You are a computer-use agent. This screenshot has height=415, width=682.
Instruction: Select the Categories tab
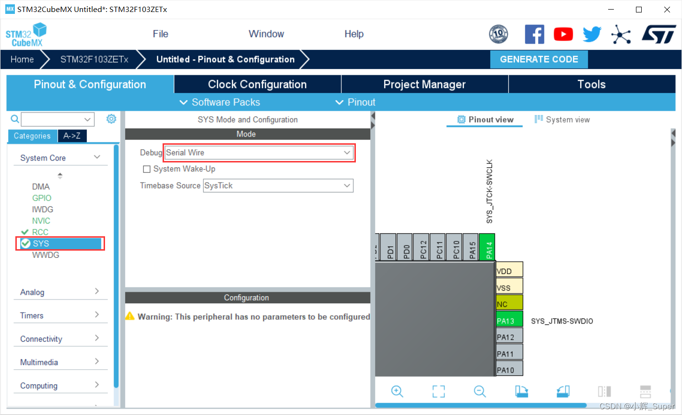32,136
